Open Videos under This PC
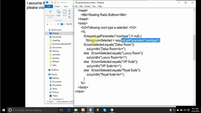This screenshot has height=113, width=201. (x=55, y=96)
